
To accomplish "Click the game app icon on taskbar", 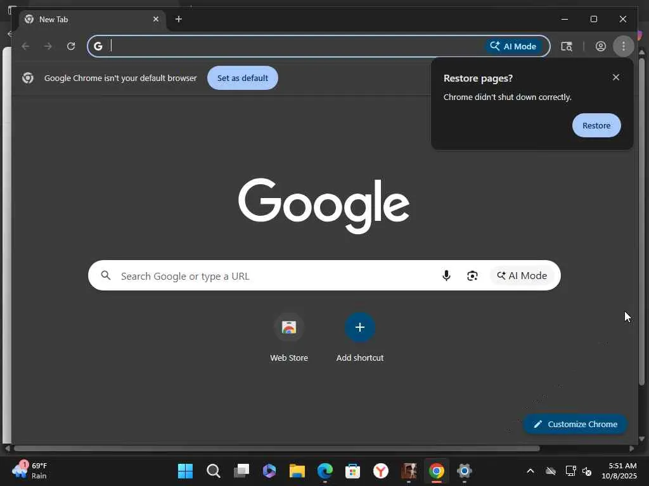I will pyautogui.click(x=409, y=471).
